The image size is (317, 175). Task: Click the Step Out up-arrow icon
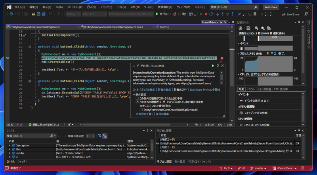pos(233,14)
